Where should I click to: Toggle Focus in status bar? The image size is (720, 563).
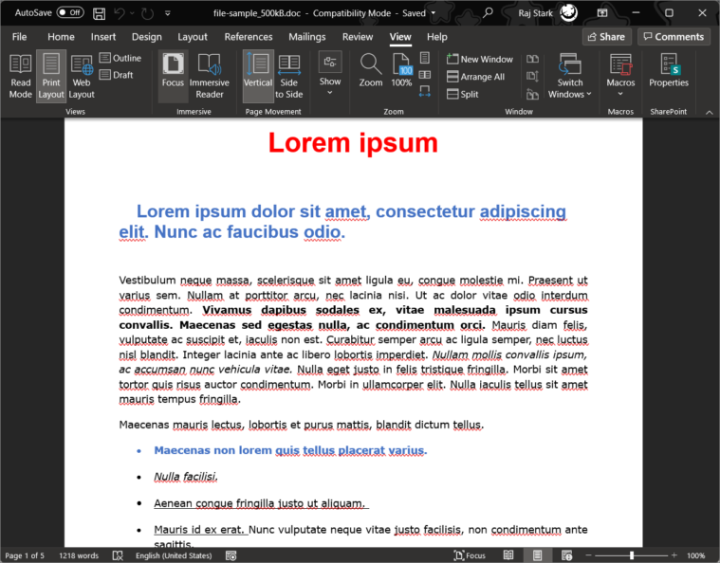(470, 555)
